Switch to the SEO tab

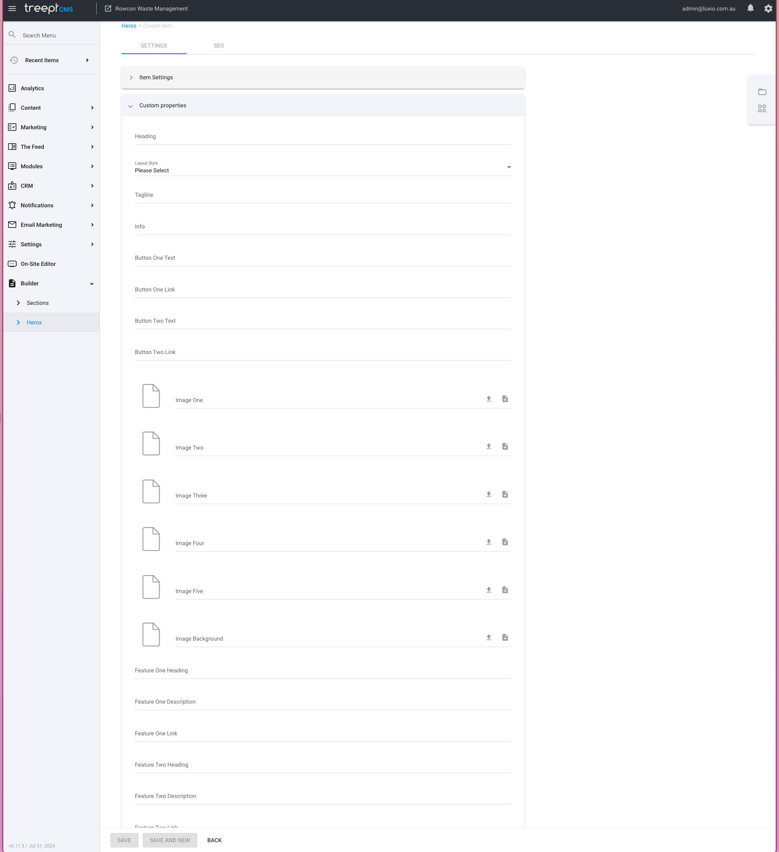coord(219,46)
